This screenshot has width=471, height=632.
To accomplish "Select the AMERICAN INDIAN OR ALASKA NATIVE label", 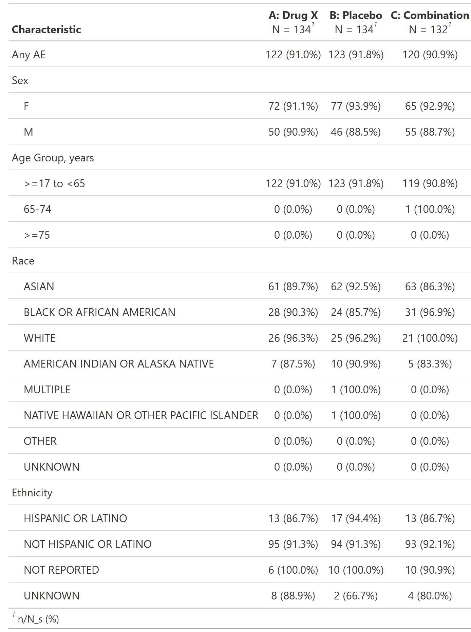I will [x=119, y=364].
